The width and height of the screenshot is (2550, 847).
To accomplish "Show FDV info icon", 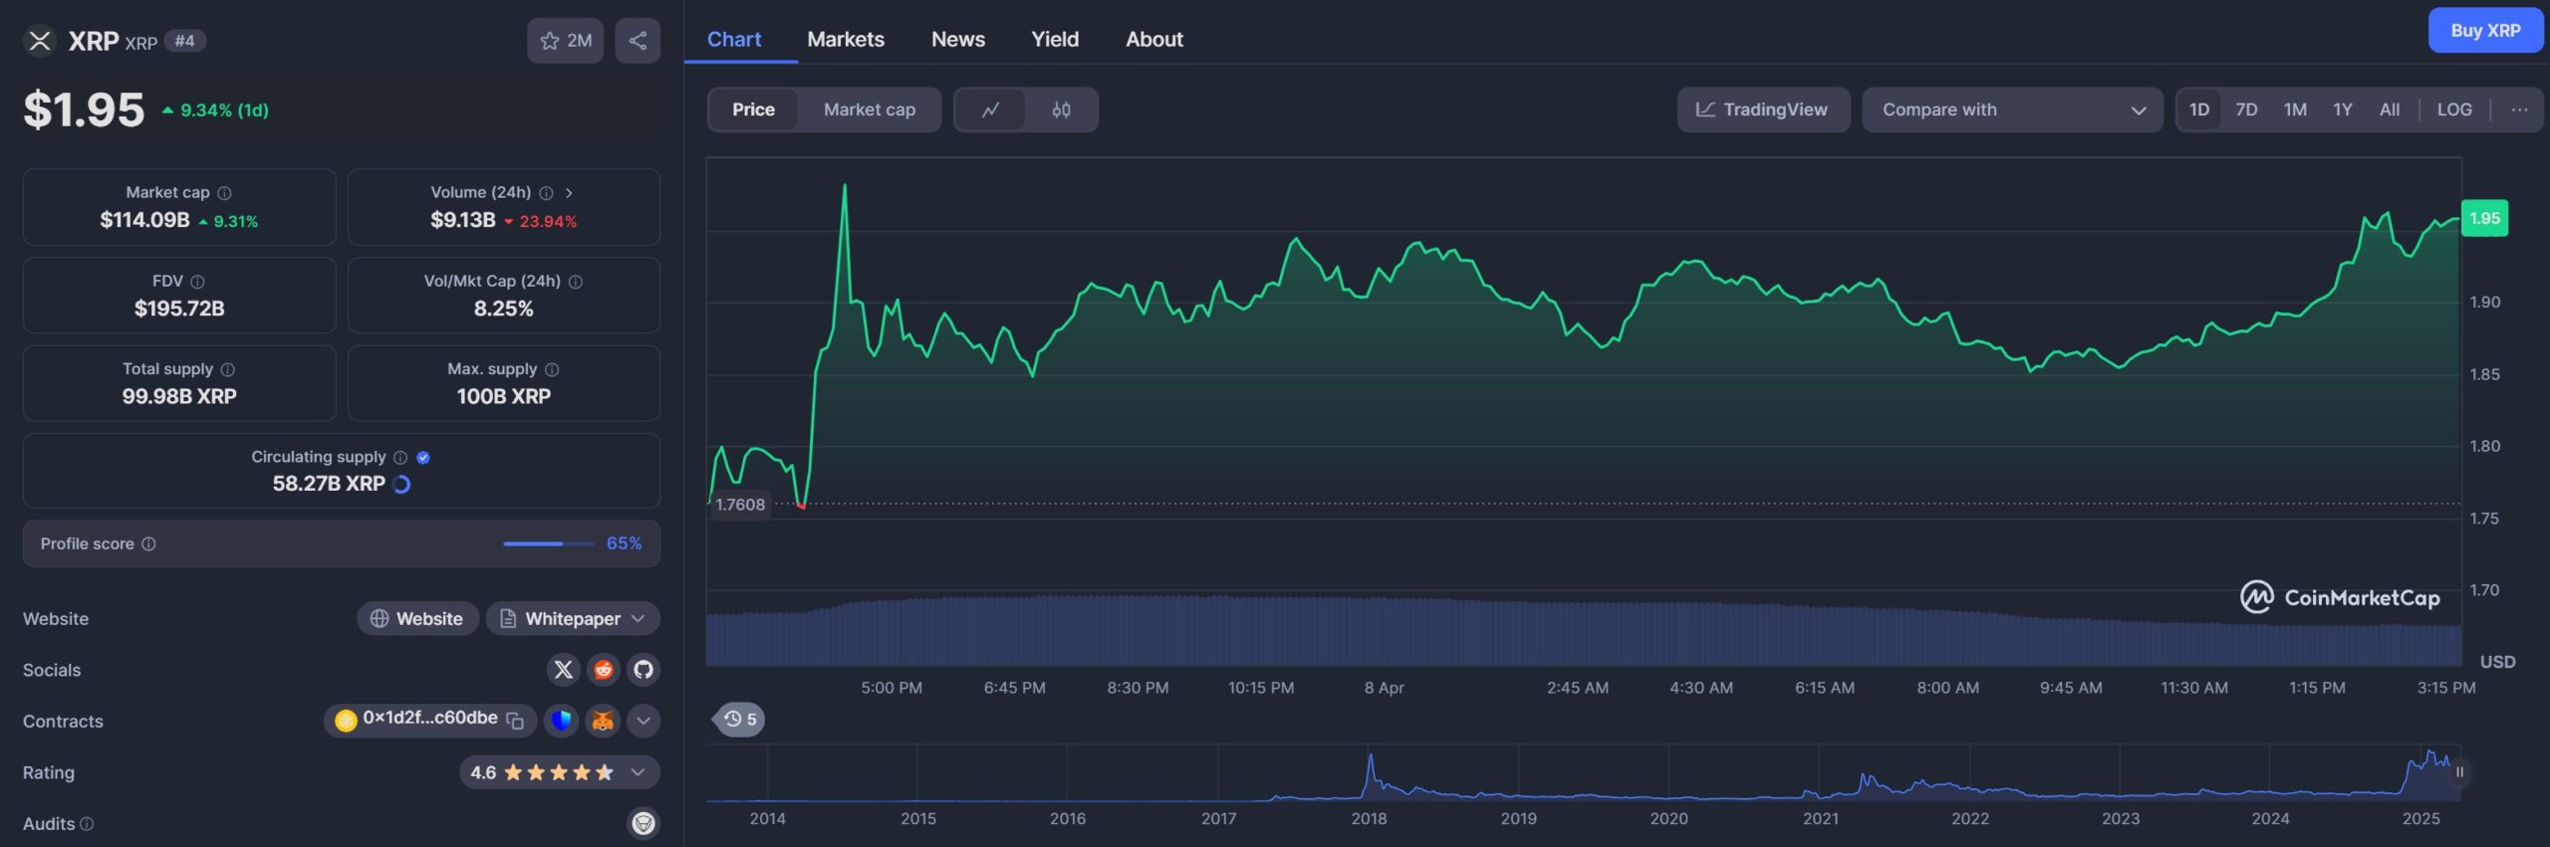I will pos(197,282).
